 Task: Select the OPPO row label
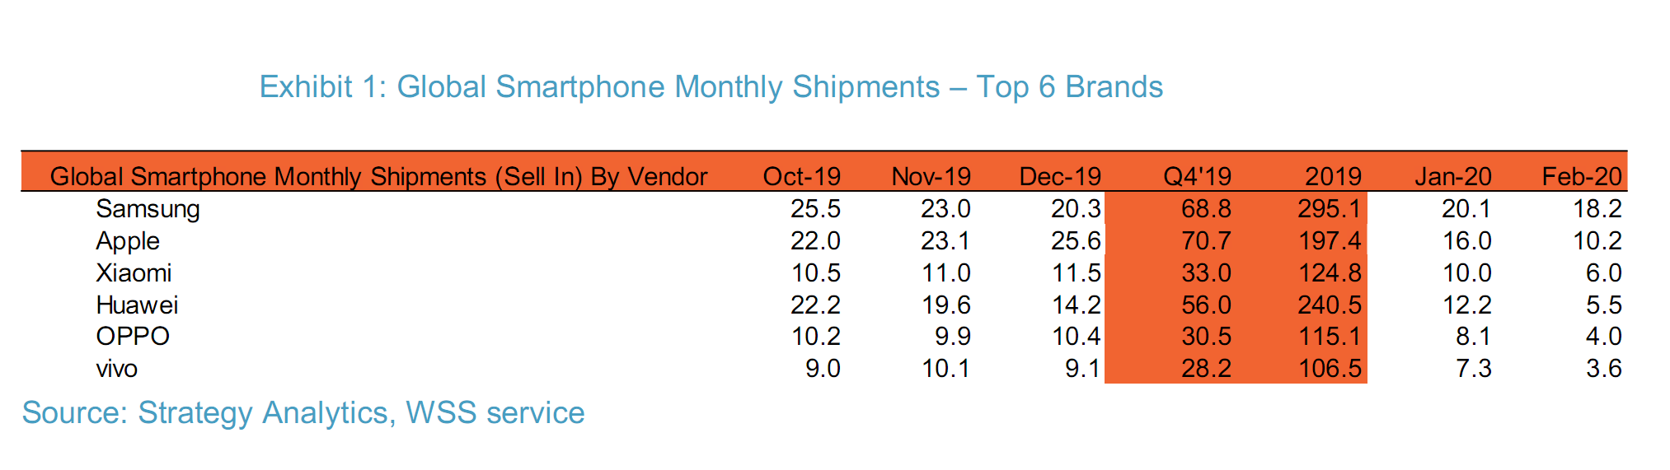133,337
